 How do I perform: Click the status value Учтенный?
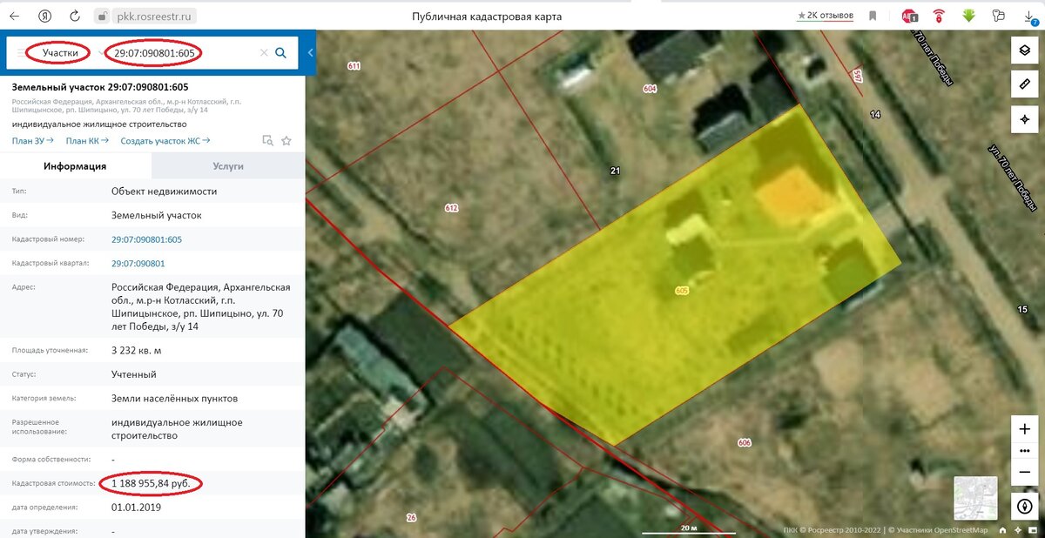coord(134,374)
